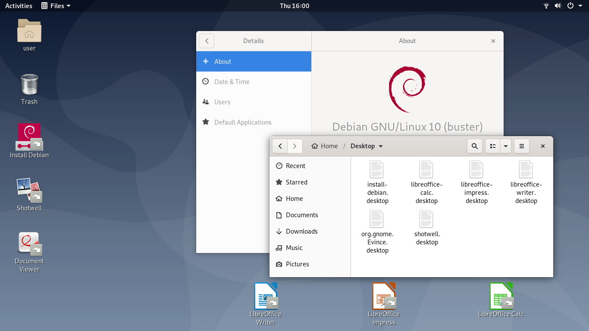Screen dimensions: 589x331
Task: Expand the view options dropdown arrow
Action: pyautogui.click(x=505, y=146)
